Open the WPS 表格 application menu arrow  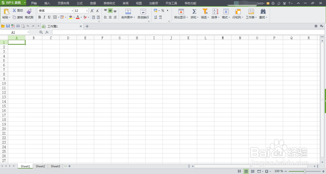click(x=24, y=3)
